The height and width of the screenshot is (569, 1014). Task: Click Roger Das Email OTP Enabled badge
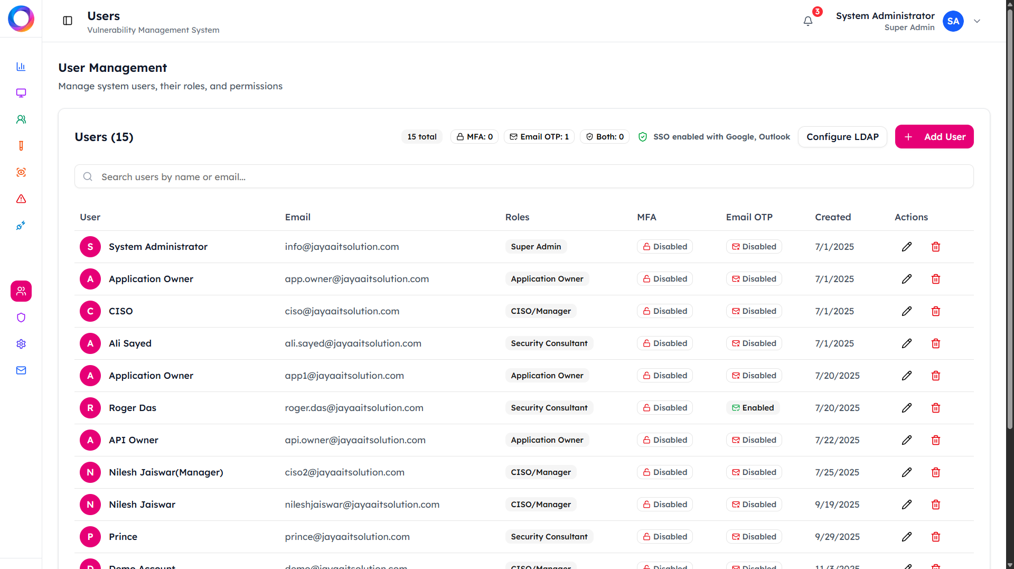[753, 408]
